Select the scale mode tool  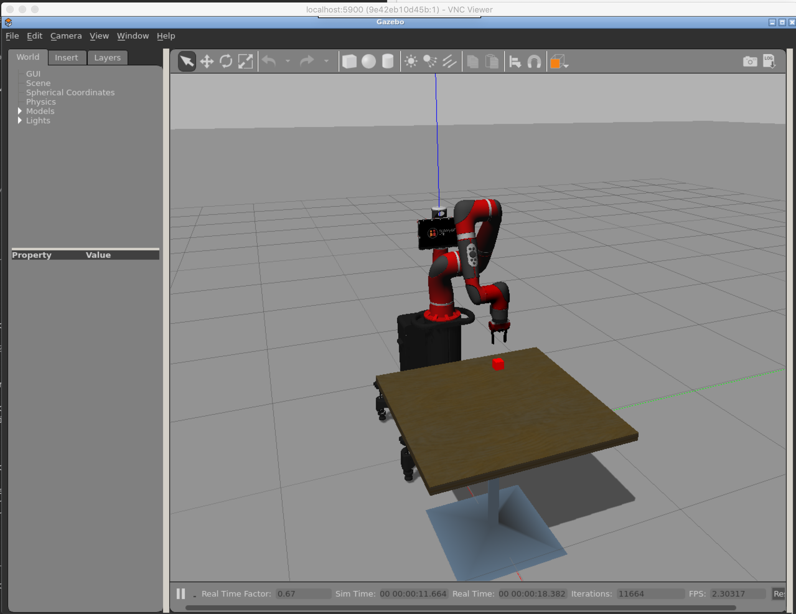pyautogui.click(x=245, y=61)
